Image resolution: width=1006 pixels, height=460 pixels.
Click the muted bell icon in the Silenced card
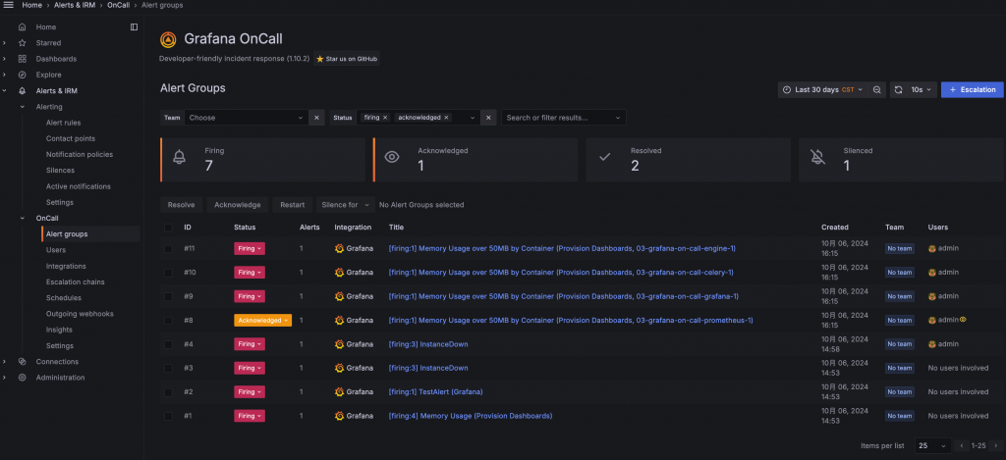(x=817, y=158)
